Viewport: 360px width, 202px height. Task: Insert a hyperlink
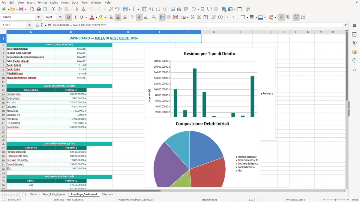pyautogui.click(x=203, y=9)
